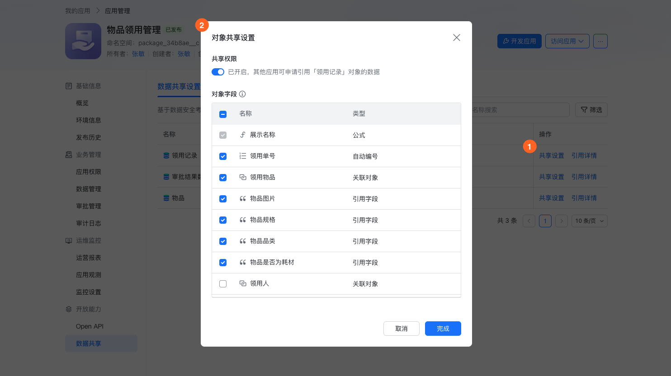Open the more options ellipsis button
This screenshot has height=376, width=671.
[x=600, y=41]
